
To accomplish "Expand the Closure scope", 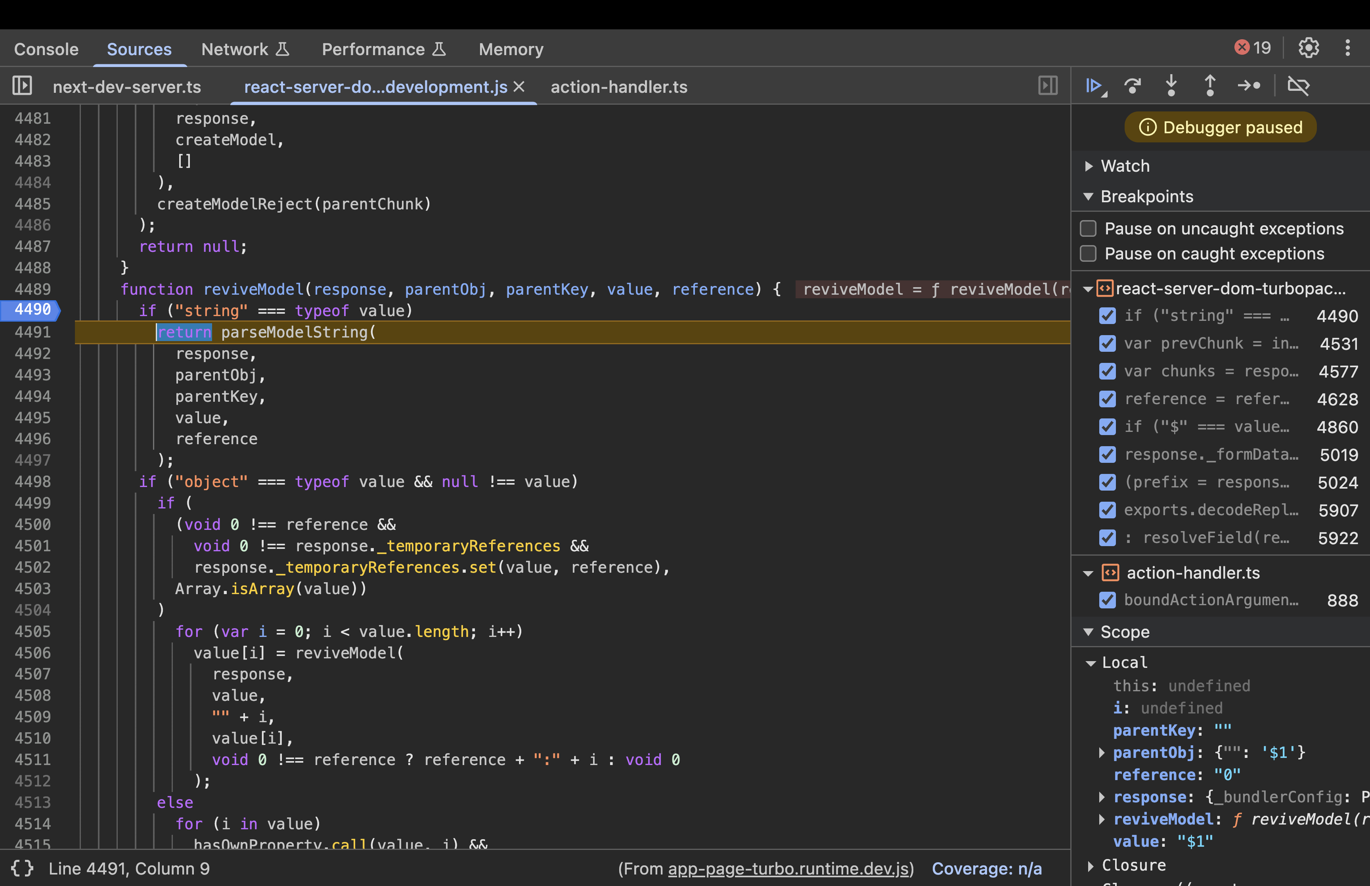I will point(1091,865).
